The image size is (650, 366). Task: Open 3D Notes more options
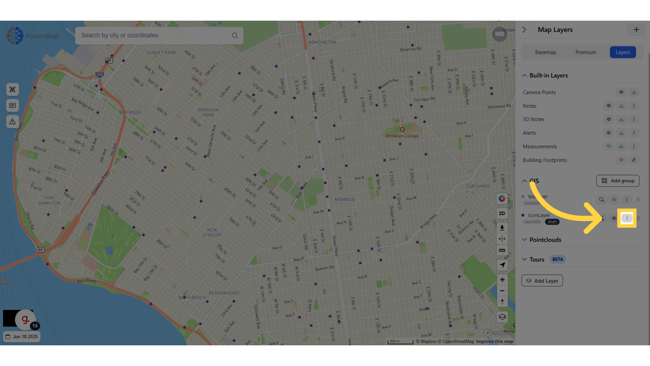(634, 119)
